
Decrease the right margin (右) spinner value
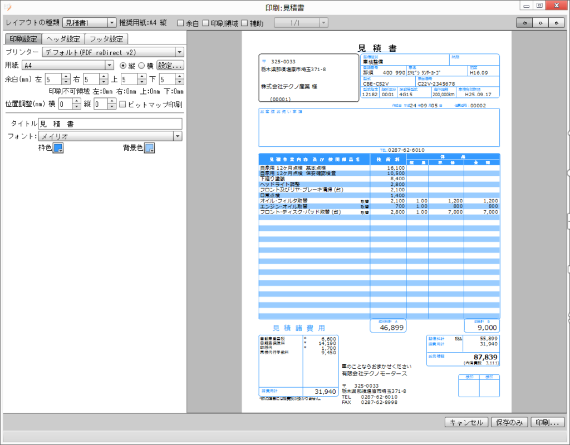(104, 82)
